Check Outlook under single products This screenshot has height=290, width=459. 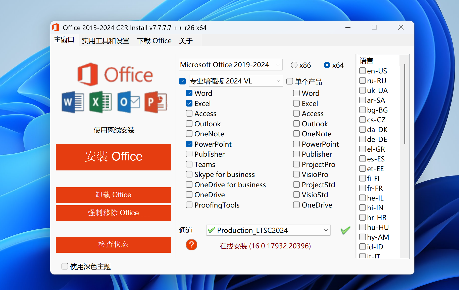click(296, 124)
